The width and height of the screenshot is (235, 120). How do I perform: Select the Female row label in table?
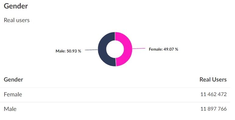(x=13, y=94)
